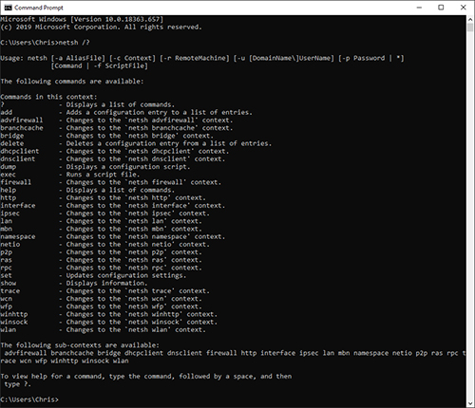The image size is (475, 408).
Task: Click the 'winhttp' command row
Action: [x=109, y=314]
